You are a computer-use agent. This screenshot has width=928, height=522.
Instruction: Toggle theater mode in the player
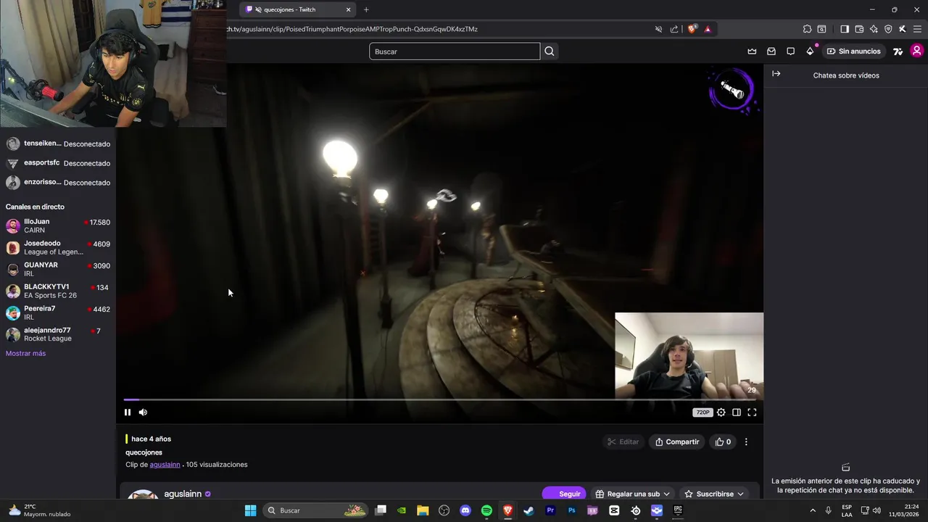[737, 413]
